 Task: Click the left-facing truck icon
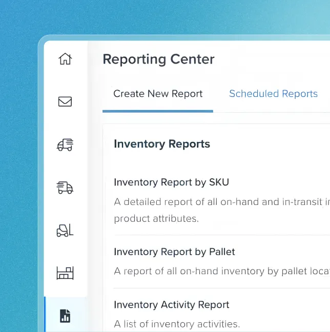tap(65, 145)
